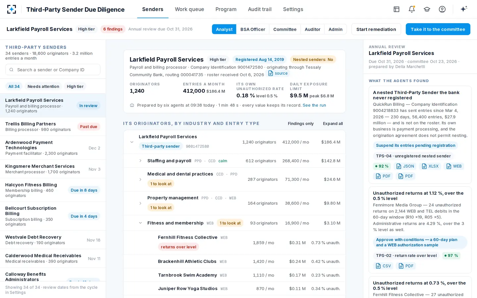Click the 97 % confidence badge

tap(451, 256)
